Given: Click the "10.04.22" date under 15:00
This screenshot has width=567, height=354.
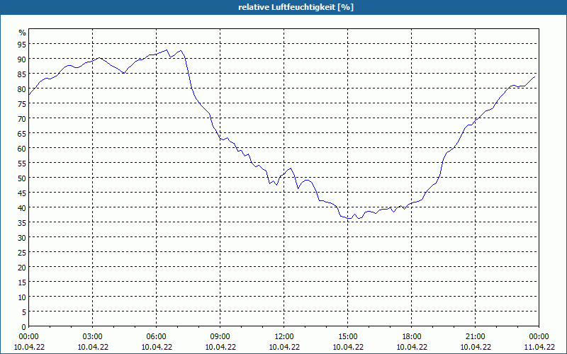Looking at the screenshot, I should point(348,347).
